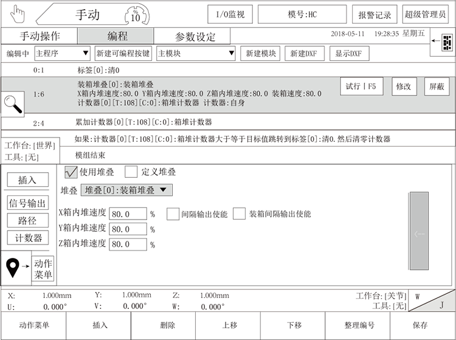Switch to the 手动操作 tab

click(x=40, y=36)
